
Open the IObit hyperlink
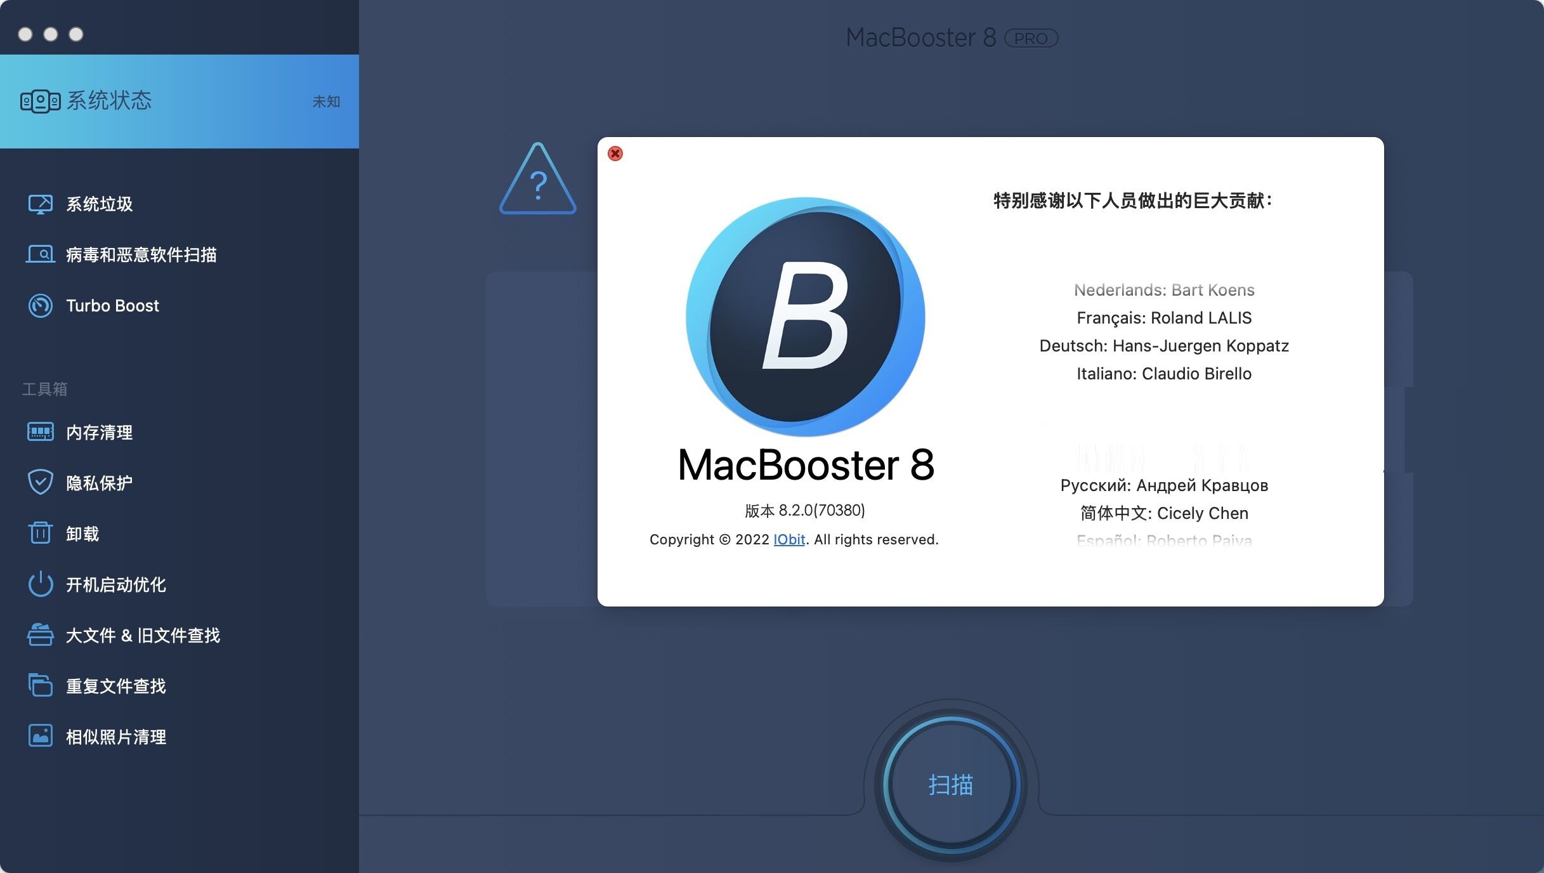click(789, 539)
